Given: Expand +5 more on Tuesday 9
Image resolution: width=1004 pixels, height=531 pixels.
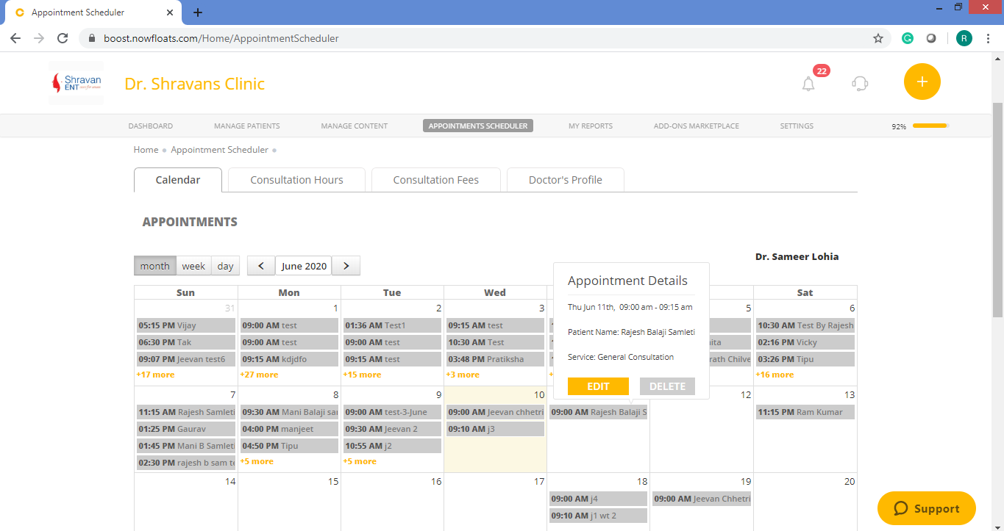Looking at the screenshot, I should (360, 461).
